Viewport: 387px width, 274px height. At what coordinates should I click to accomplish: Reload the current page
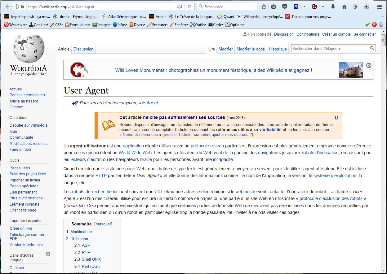pos(189,7)
